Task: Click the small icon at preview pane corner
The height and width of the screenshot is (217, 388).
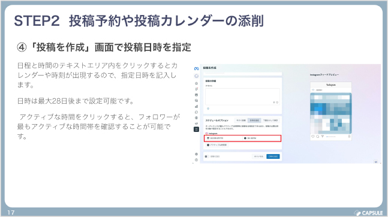Action: click(x=376, y=162)
